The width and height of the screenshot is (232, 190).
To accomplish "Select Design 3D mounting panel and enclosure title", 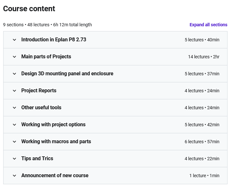I will (x=67, y=74).
